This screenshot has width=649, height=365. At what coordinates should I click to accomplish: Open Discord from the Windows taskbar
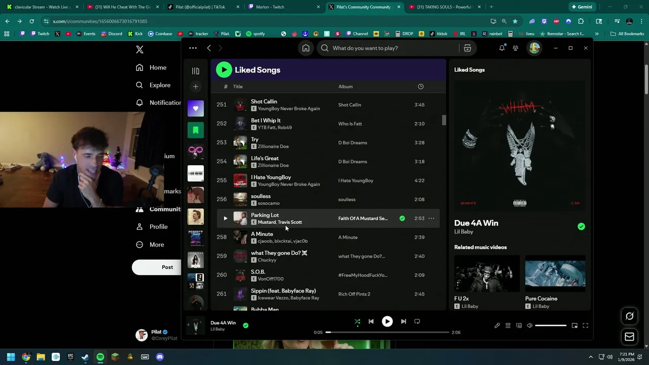tap(160, 357)
